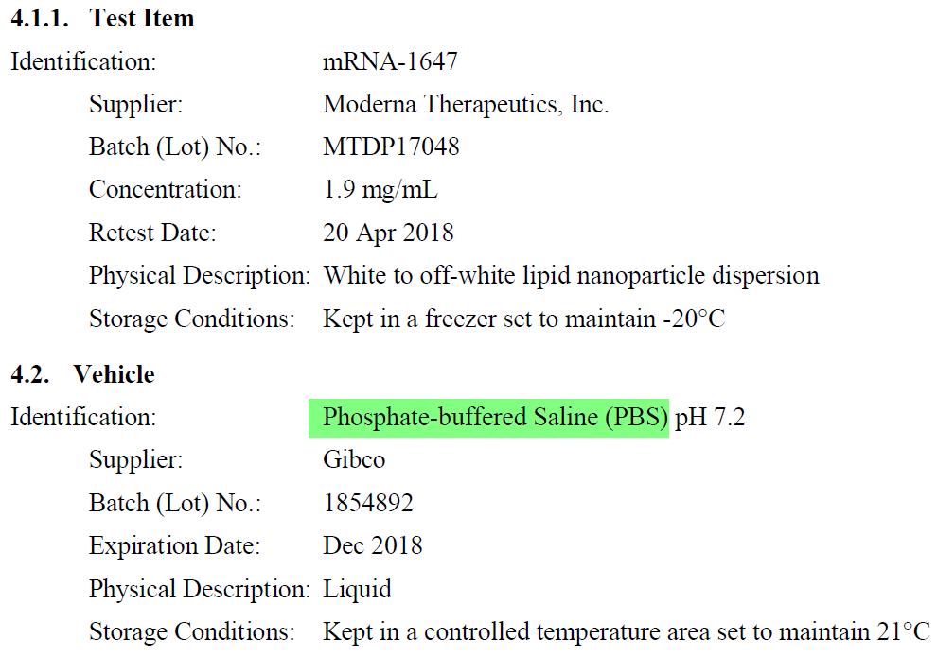This screenshot has height=656, width=937.
Task: Click vehicle lot number 1854892
Action: (368, 503)
